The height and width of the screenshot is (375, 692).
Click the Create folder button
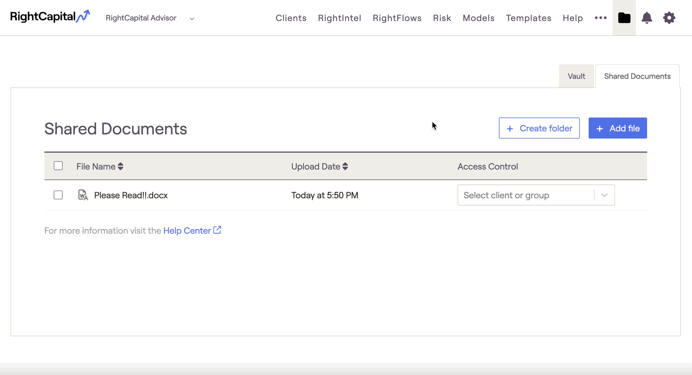click(x=539, y=128)
